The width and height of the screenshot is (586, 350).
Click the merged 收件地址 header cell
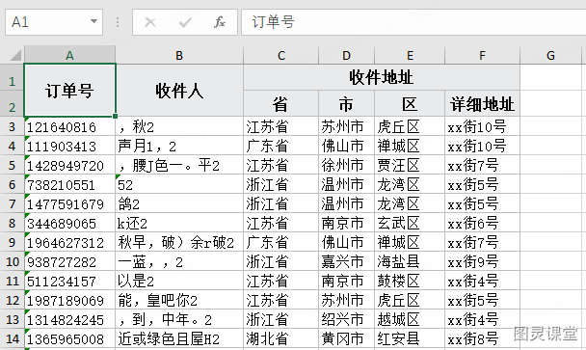[382, 77]
